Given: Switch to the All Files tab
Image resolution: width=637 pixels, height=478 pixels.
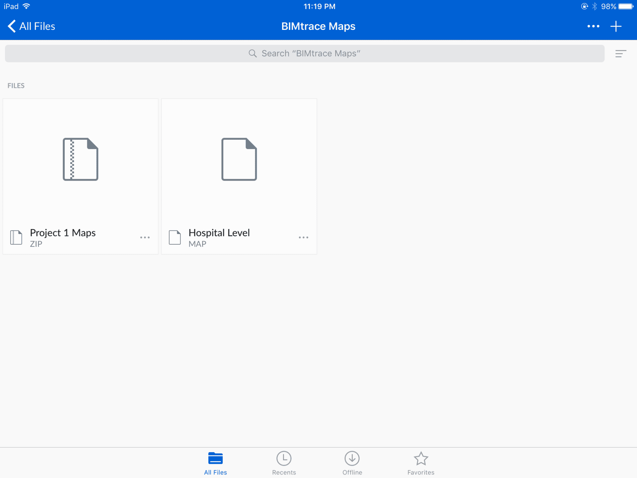Looking at the screenshot, I should pyautogui.click(x=215, y=463).
